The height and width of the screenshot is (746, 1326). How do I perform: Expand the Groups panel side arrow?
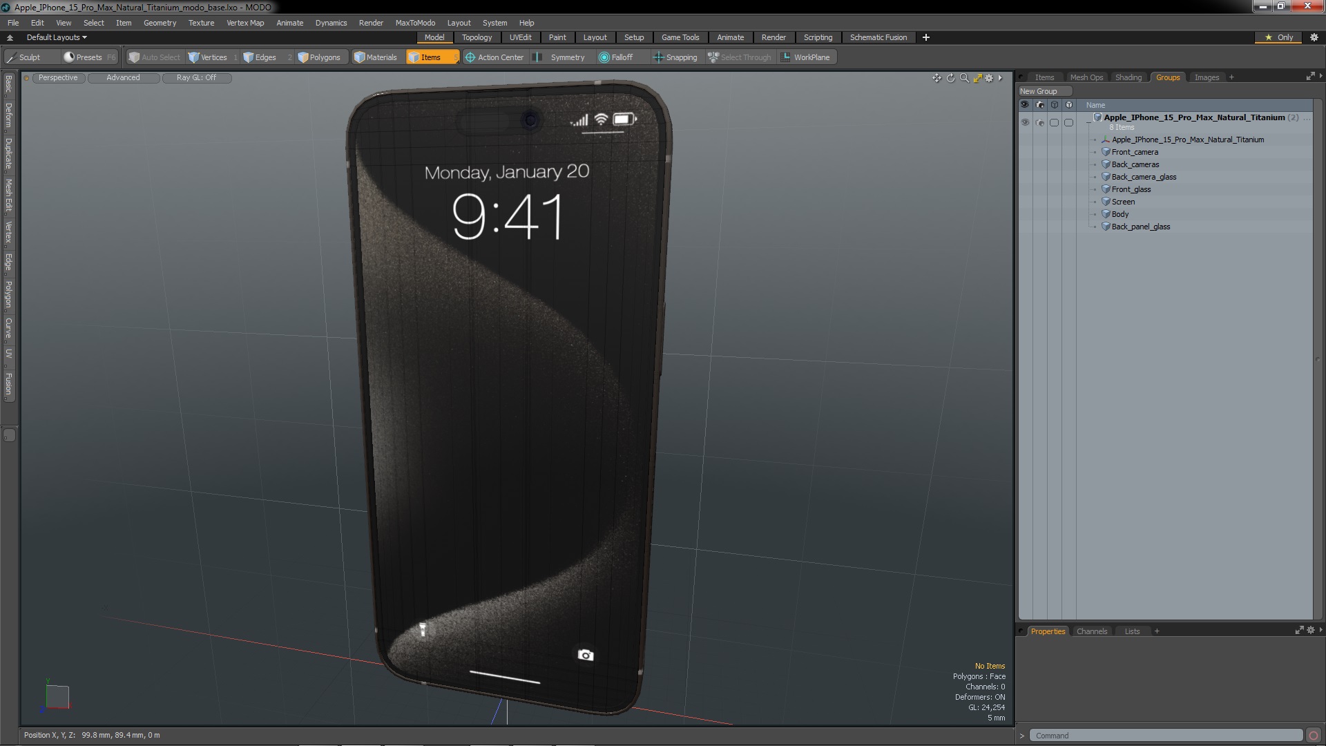[1320, 76]
